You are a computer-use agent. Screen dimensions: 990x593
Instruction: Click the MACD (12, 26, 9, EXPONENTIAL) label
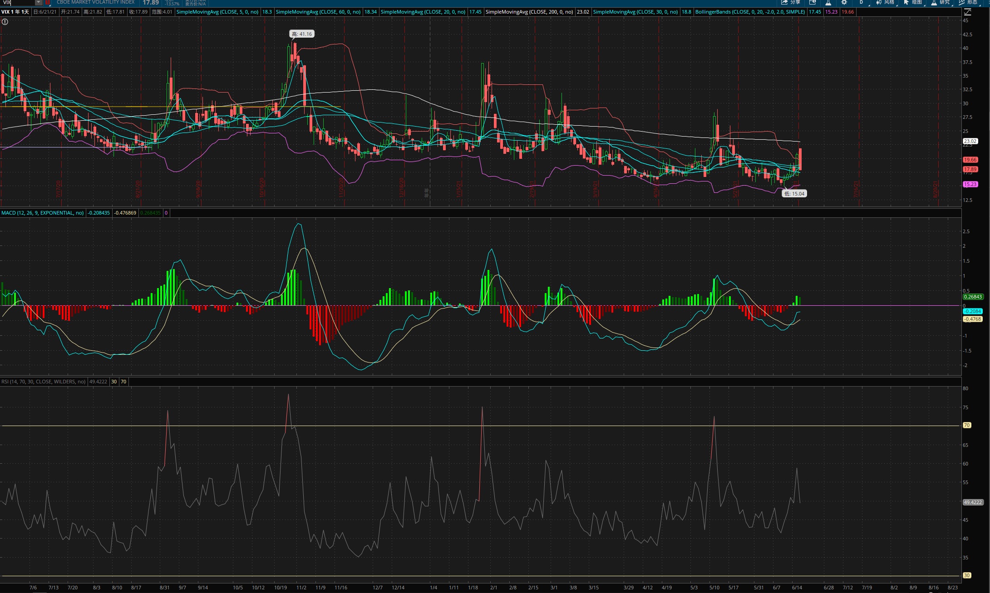[42, 213]
